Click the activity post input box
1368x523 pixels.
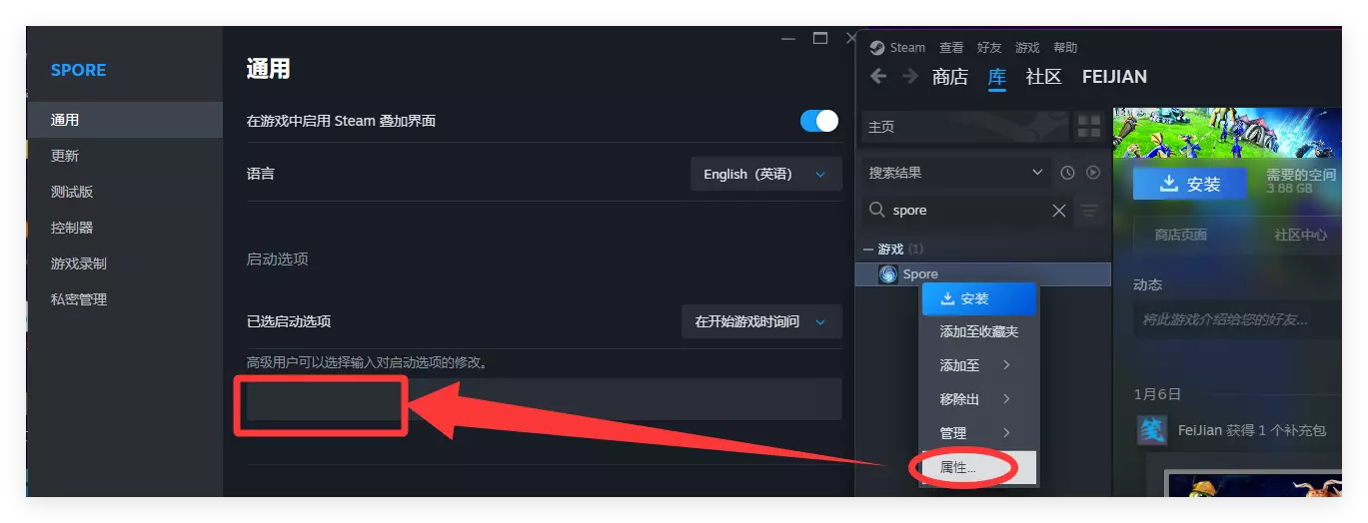[x=1237, y=320]
